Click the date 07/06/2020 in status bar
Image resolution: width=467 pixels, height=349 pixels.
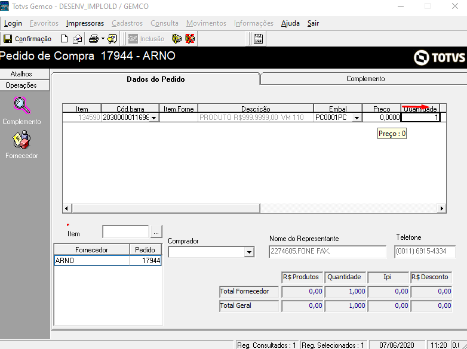click(397, 345)
